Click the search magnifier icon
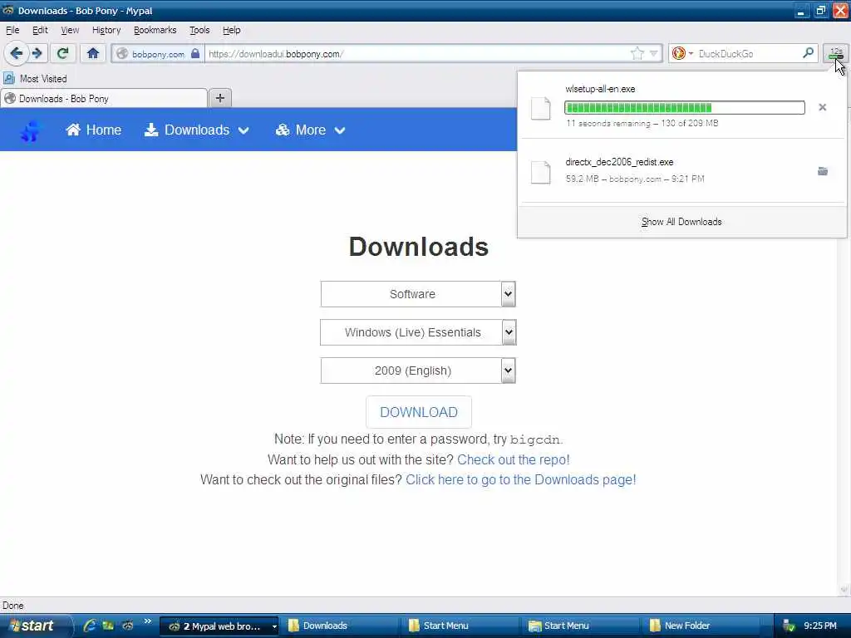 tap(808, 53)
